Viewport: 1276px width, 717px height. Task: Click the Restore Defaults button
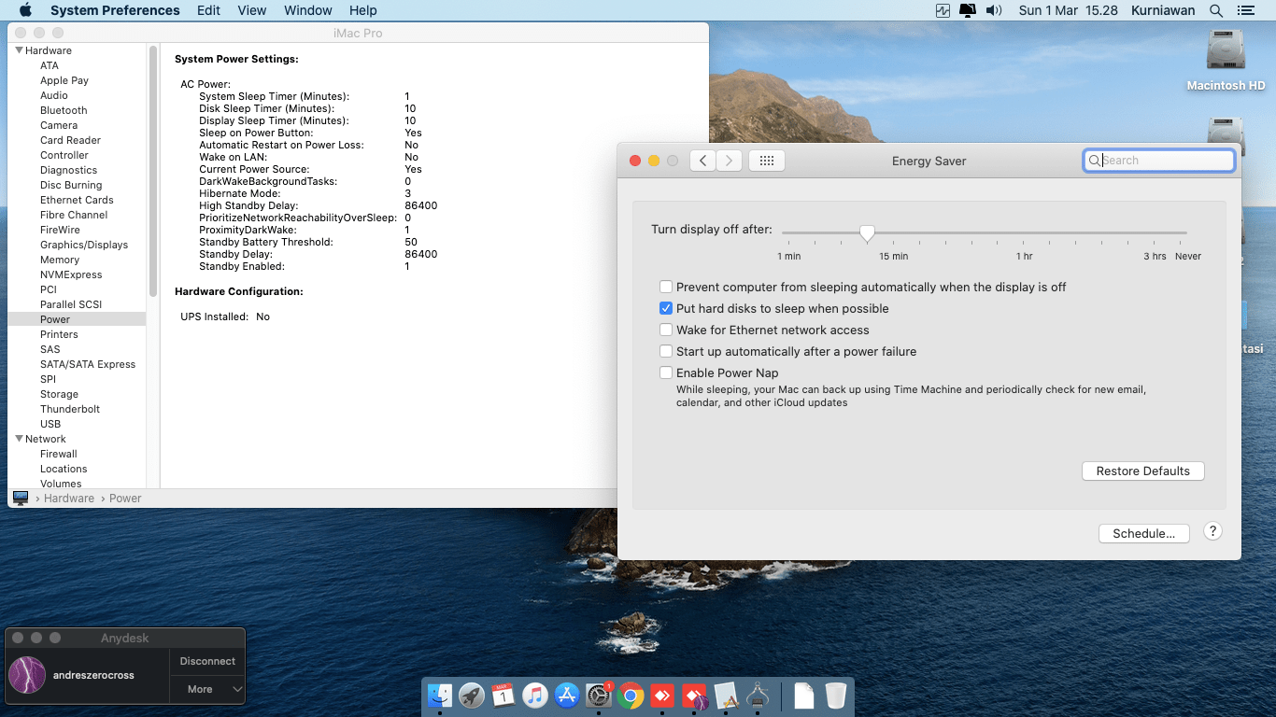pos(1142,471)
